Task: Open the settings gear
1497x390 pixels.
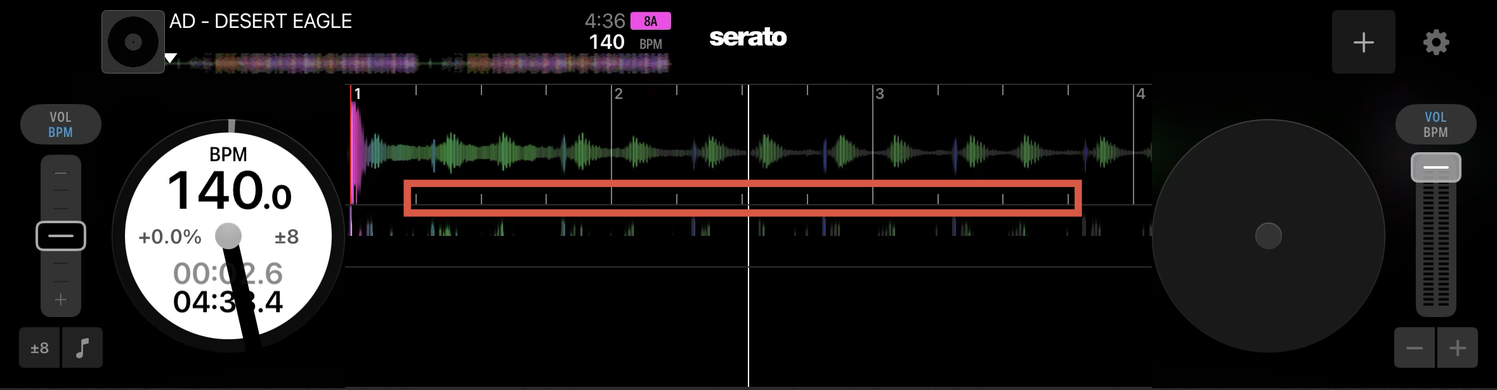Action: (x=1436, y=42)
